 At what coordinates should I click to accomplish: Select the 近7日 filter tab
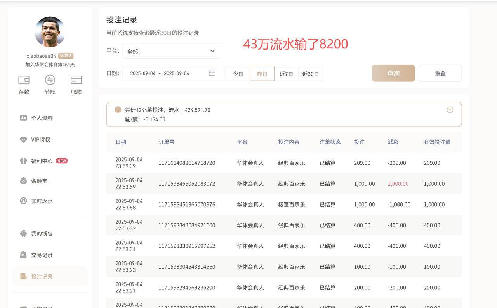(286, 73)
